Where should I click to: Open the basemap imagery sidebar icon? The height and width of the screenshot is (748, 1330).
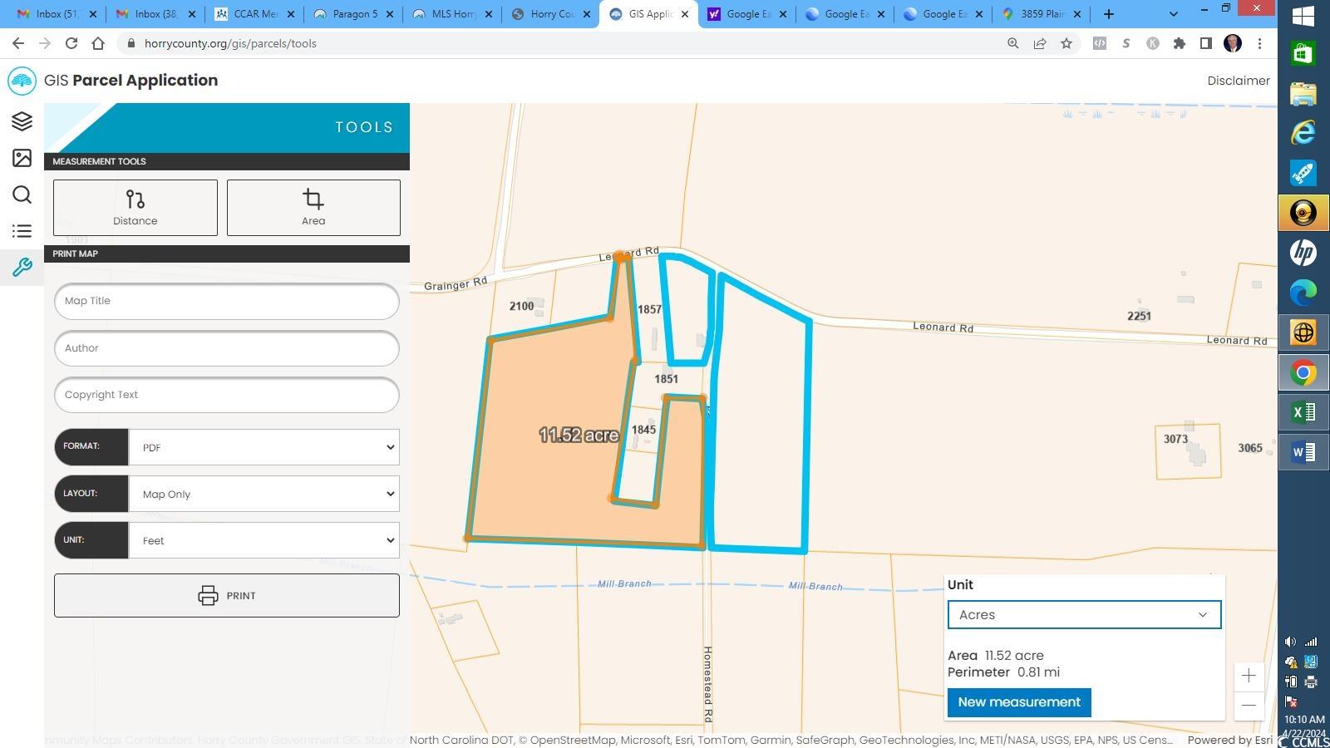(x=22, y=158)
